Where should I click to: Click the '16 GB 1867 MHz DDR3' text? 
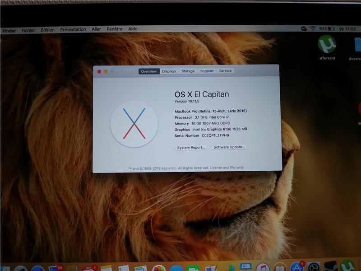click(x=211, y=123)
